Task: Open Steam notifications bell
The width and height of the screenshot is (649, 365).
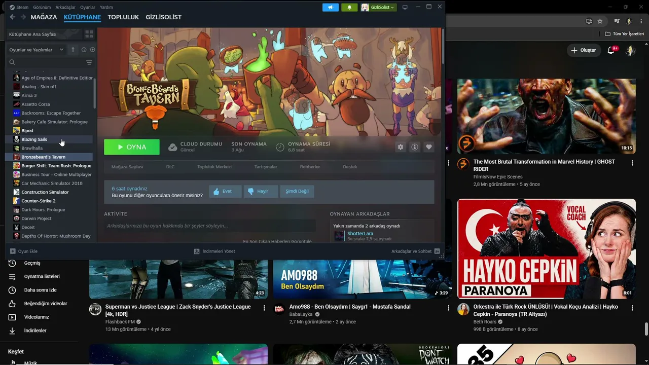Action: coord(349,7)
